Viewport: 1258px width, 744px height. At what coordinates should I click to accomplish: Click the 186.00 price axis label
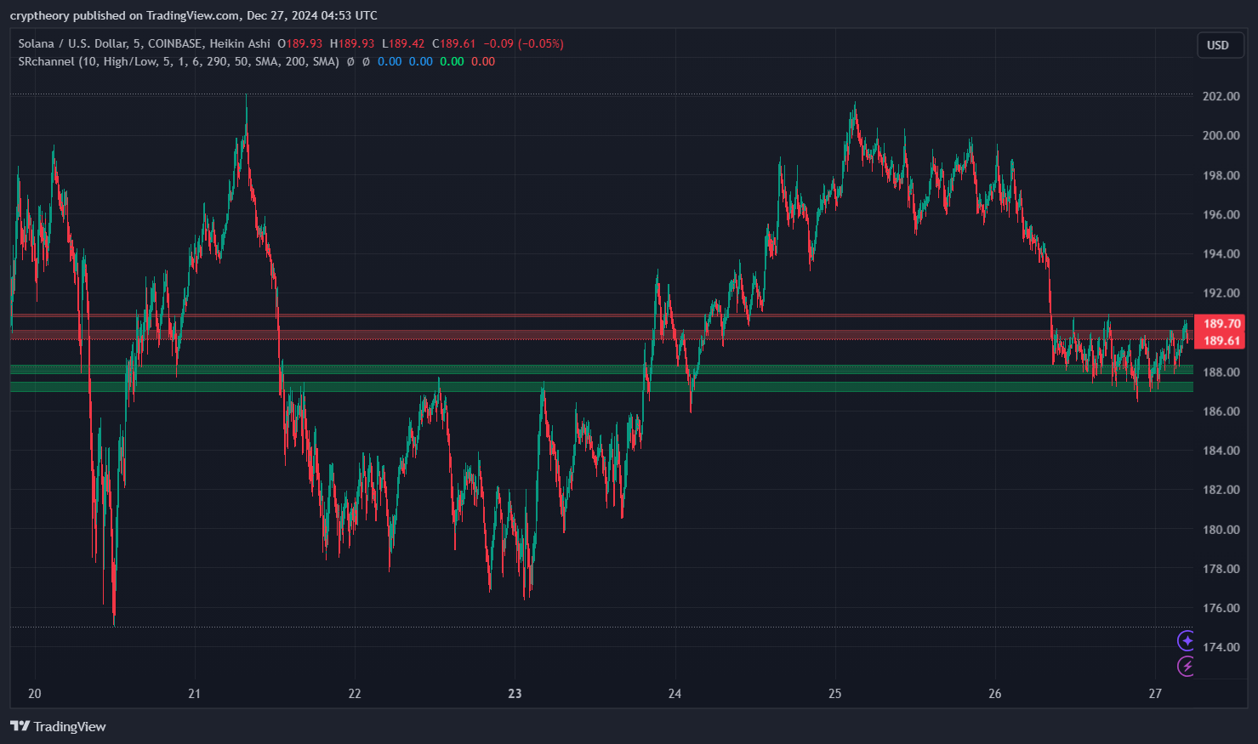pos(1221,411)
